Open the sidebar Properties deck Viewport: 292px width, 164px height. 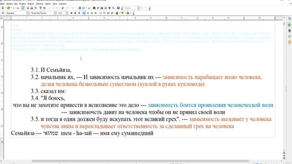pyautogui.click(x=289, y=25)
